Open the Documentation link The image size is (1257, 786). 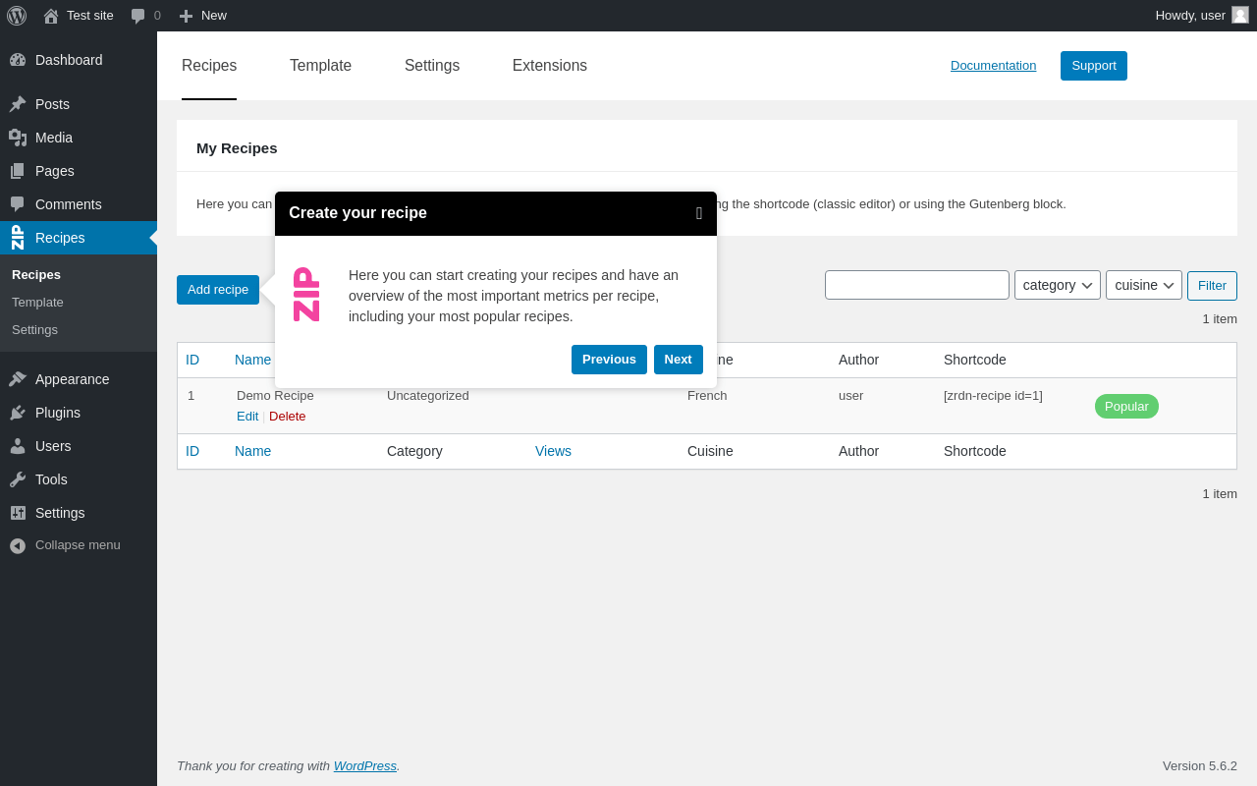(x=993, y=66)
